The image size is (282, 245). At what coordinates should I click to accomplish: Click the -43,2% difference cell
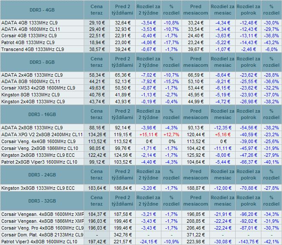[271, 42]
